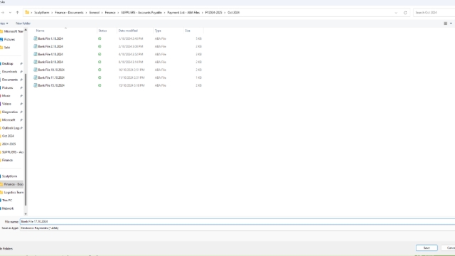Select the file named Bank File 10.10.2024

51,70
